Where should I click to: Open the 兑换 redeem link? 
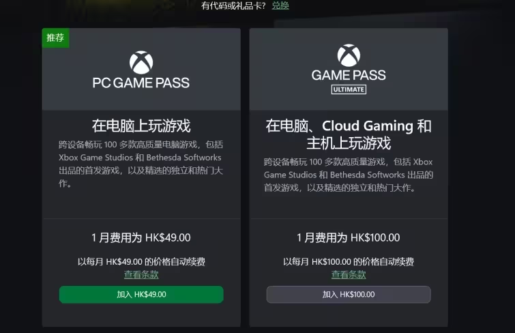[x=280, y=5]
